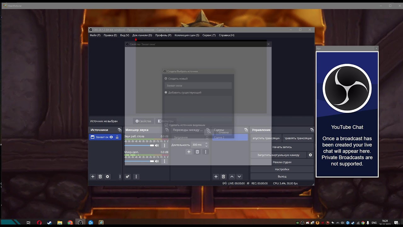Click the CPU usage status text
This screenshot has height=227, width=403.
tap(285, 183)
